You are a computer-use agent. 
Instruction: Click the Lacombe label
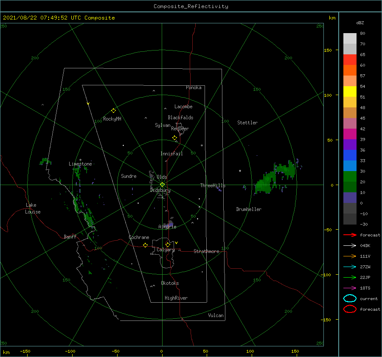coord(183,107)
